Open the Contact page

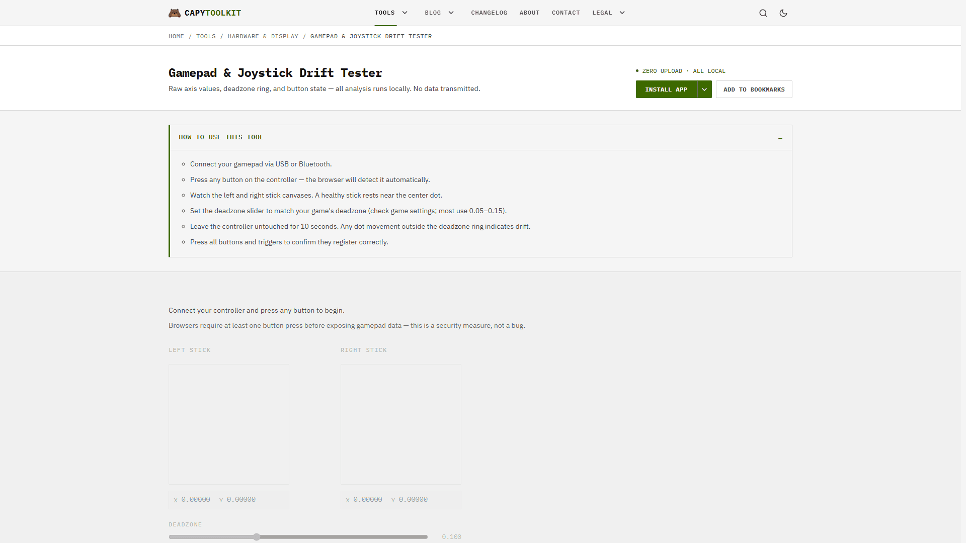566,13
